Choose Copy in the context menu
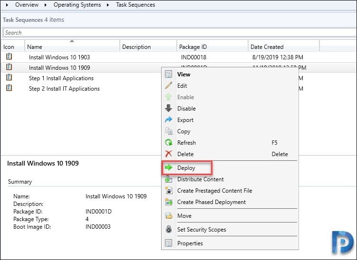 (230, 131)
